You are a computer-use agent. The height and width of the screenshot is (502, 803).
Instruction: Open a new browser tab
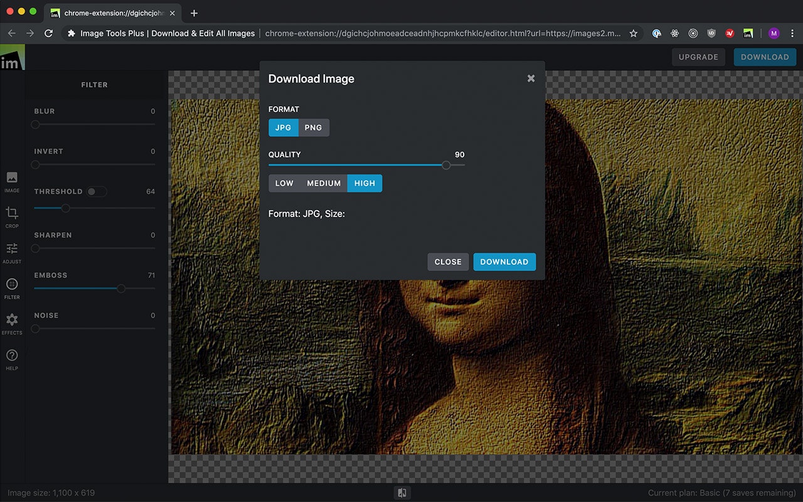point(194,13)
